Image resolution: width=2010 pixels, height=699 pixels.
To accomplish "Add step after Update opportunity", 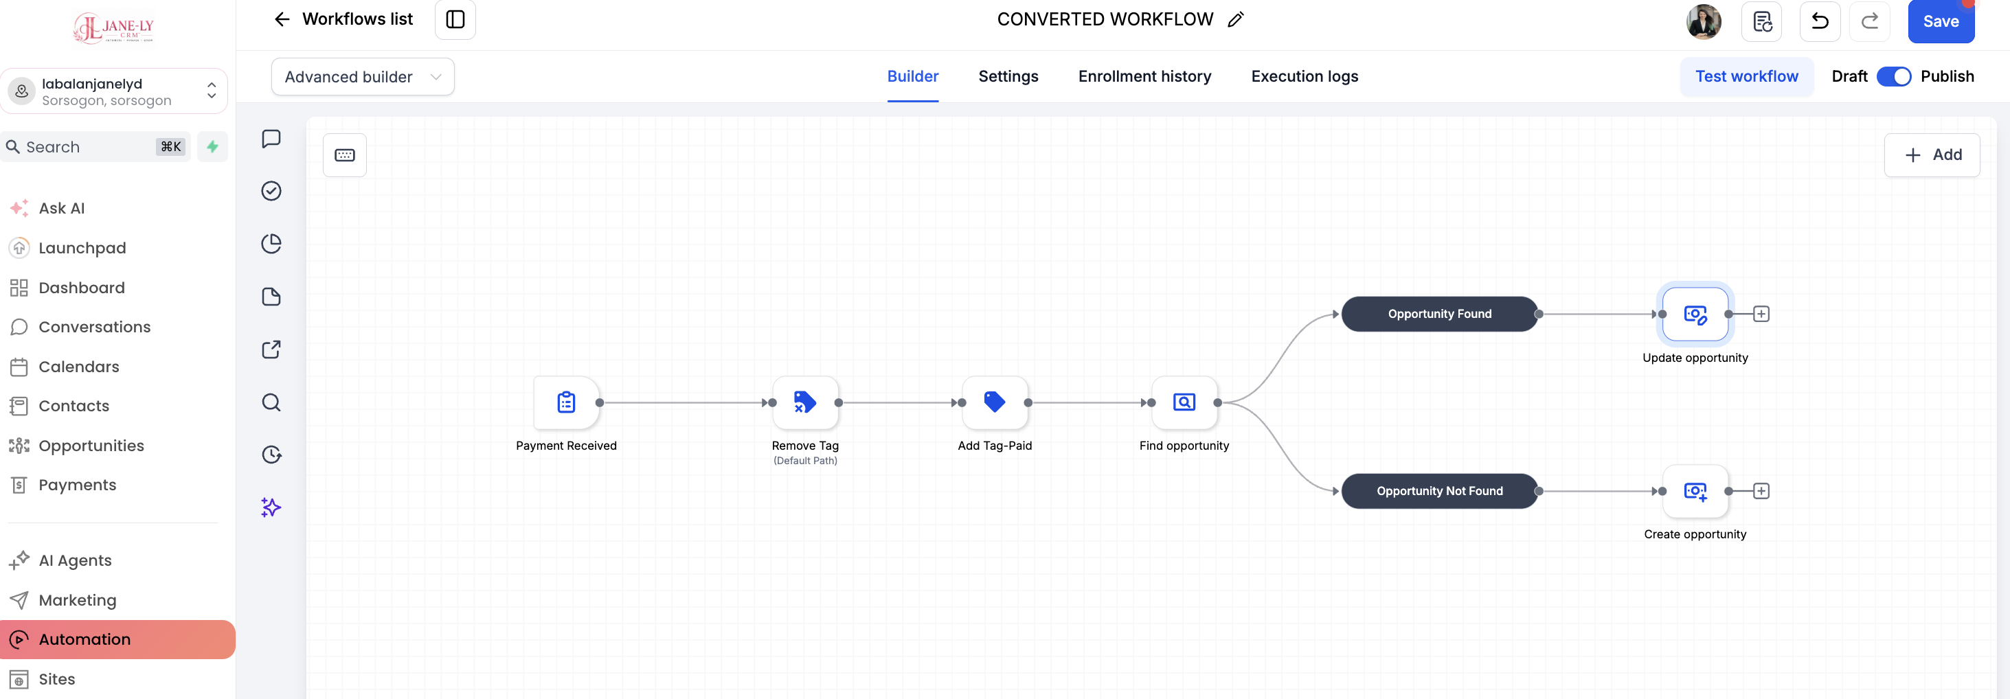I will click(1761, 314).
